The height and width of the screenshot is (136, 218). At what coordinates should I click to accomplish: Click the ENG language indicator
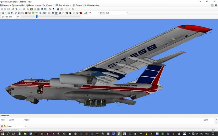pos(201,134)
